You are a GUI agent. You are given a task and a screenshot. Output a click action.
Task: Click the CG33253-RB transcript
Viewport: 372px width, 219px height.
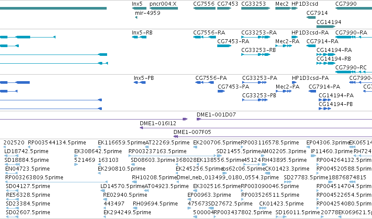[256, 55]
